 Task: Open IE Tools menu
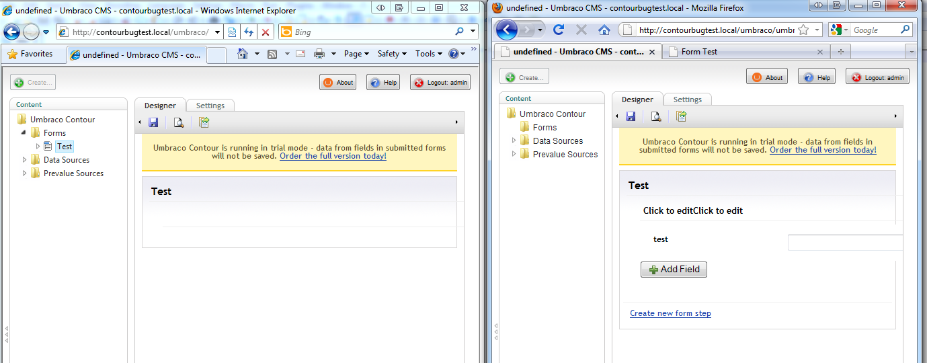point(429,54)
